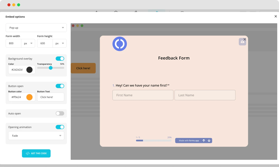Open the Fade animation dropdown
The width and height of the screenshot is (279, 167).
pyautogui.click(x=36, y=136)
